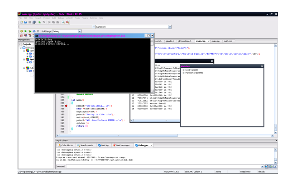
Task: Click the Copy toolbar icon
Action: tap(54, 22)
